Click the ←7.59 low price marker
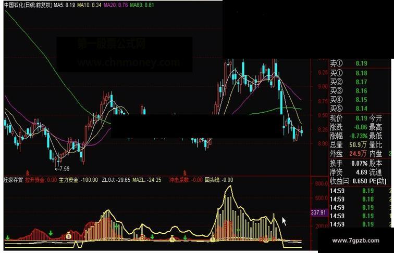This screenshot has width=394, height=253. pos(63,169)
